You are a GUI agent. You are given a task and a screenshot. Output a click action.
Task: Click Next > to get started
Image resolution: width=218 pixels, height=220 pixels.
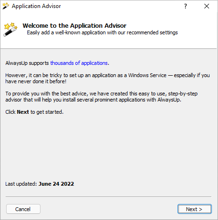[x=194, y=209]
